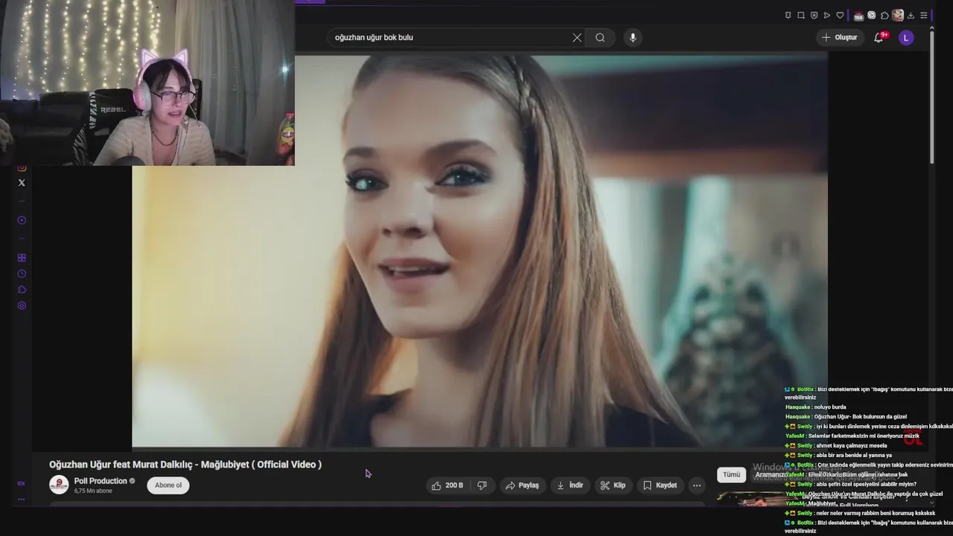Image resolution: width=953 pixels, height=536 pixels.
Task: Open the purple L account avatar
Action: [906, 37]
